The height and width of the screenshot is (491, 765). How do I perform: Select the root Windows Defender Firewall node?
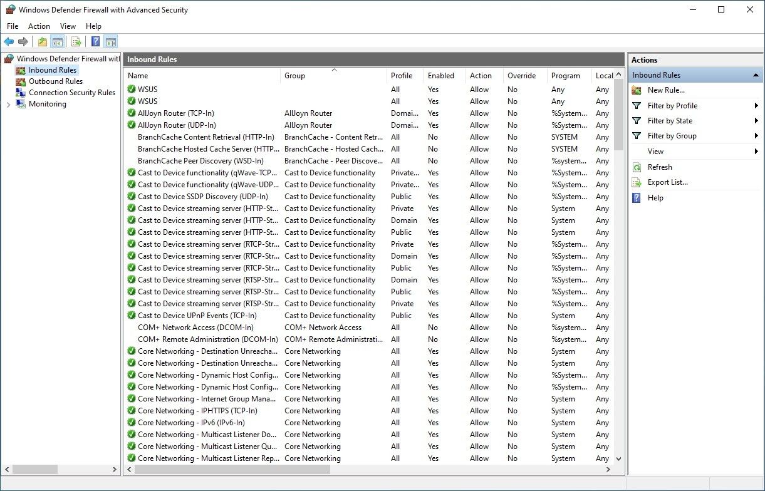68,59
